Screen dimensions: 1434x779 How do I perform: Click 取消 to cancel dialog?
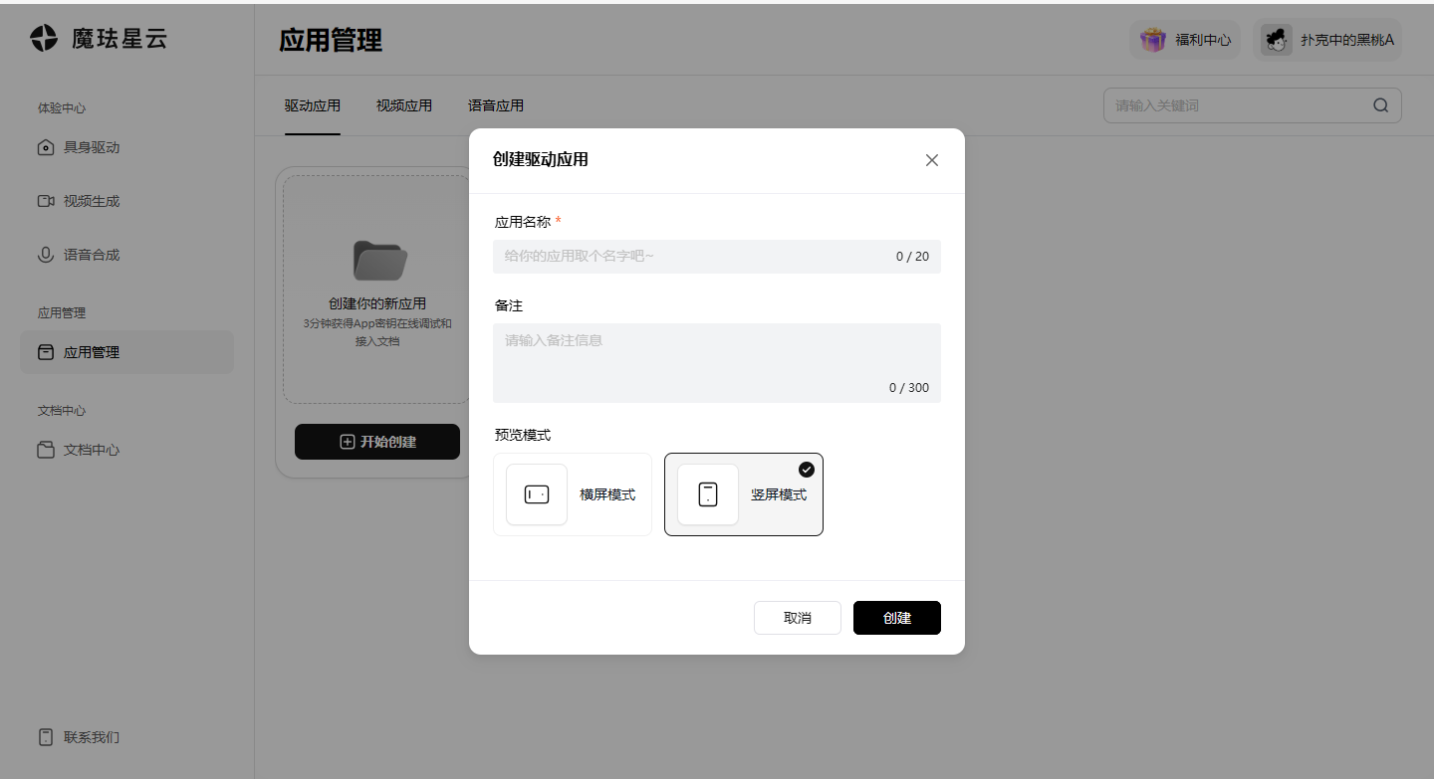pyautogui.click(x=798, y=618)
